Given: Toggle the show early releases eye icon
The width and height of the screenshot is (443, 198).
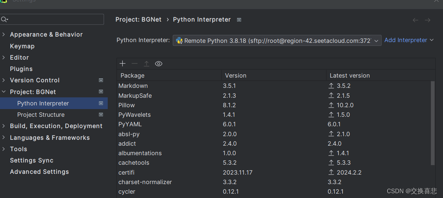Looking at the screenshot, I should (x=159, y=64).
